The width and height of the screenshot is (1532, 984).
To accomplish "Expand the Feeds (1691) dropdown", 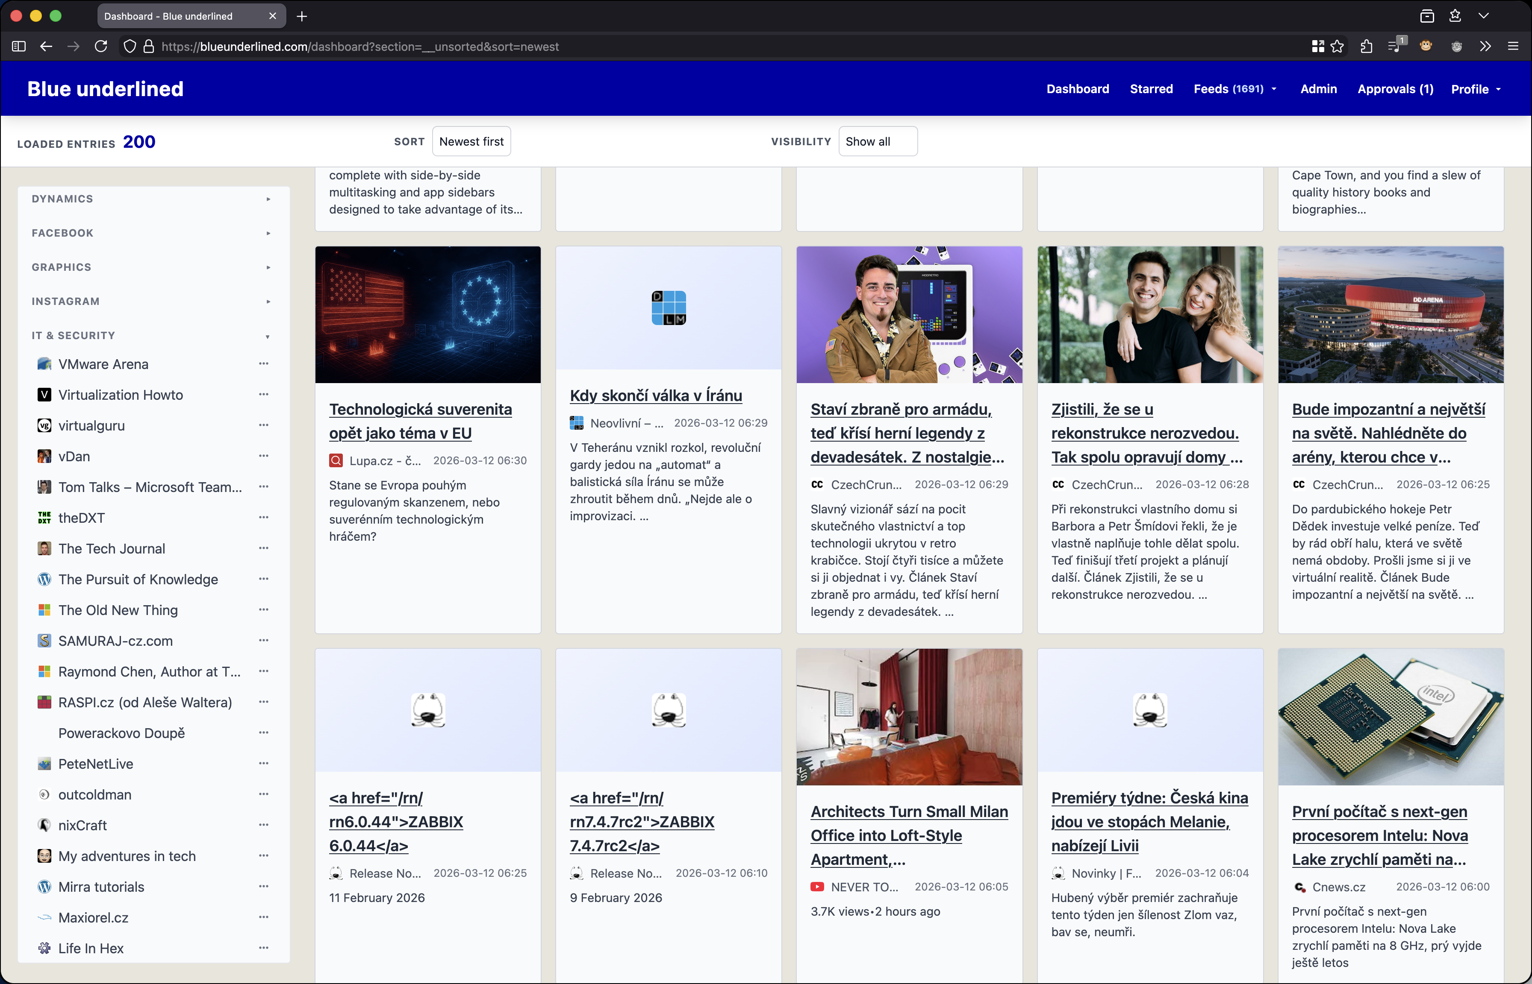I will coord(1234,89).
